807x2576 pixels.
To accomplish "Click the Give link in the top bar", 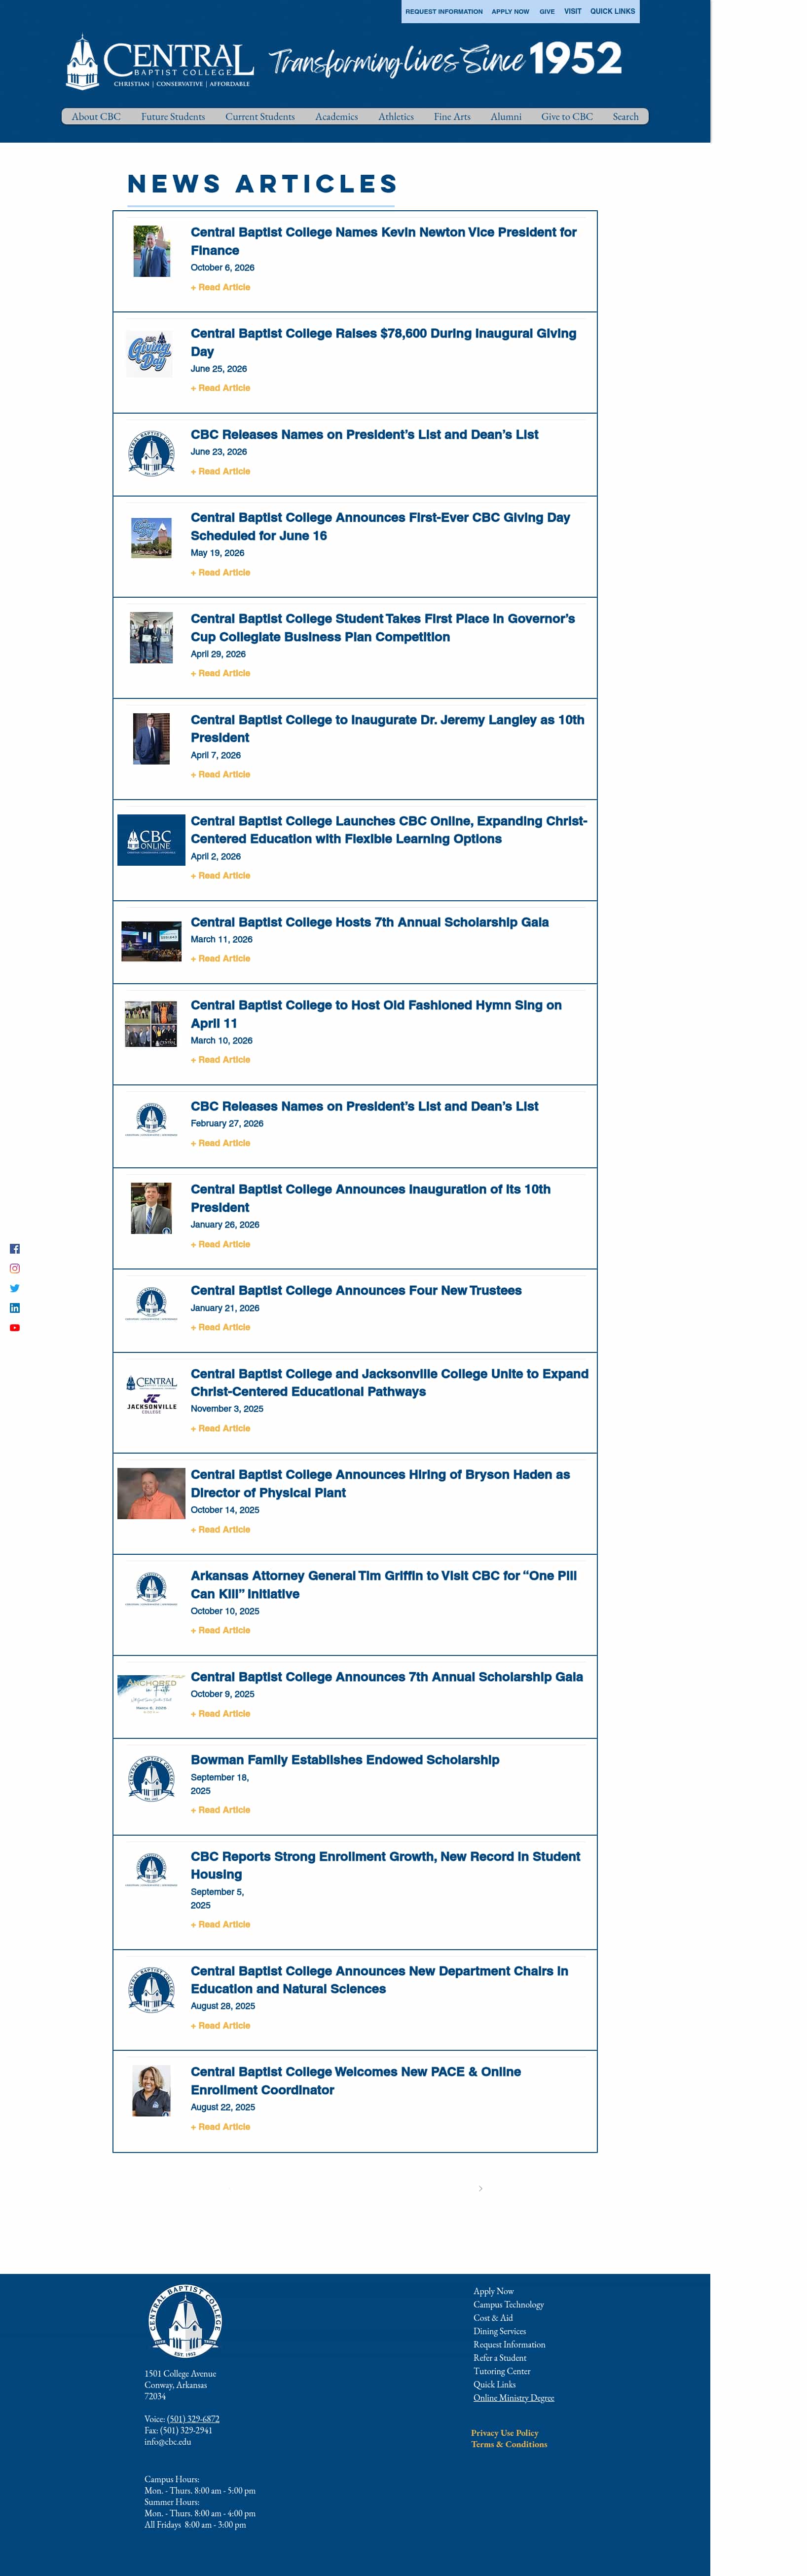I will [x=547, y=12].
